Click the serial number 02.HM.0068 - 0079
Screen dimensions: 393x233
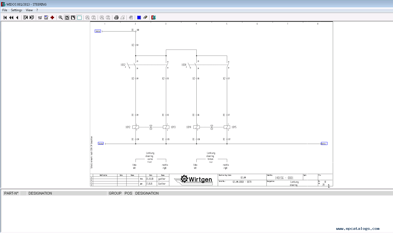[242, 182]
